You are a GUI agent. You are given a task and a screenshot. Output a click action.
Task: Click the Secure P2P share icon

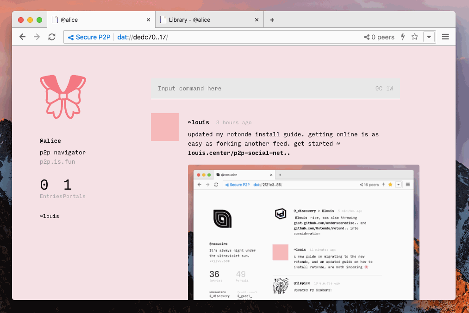(x=71, y=38)
